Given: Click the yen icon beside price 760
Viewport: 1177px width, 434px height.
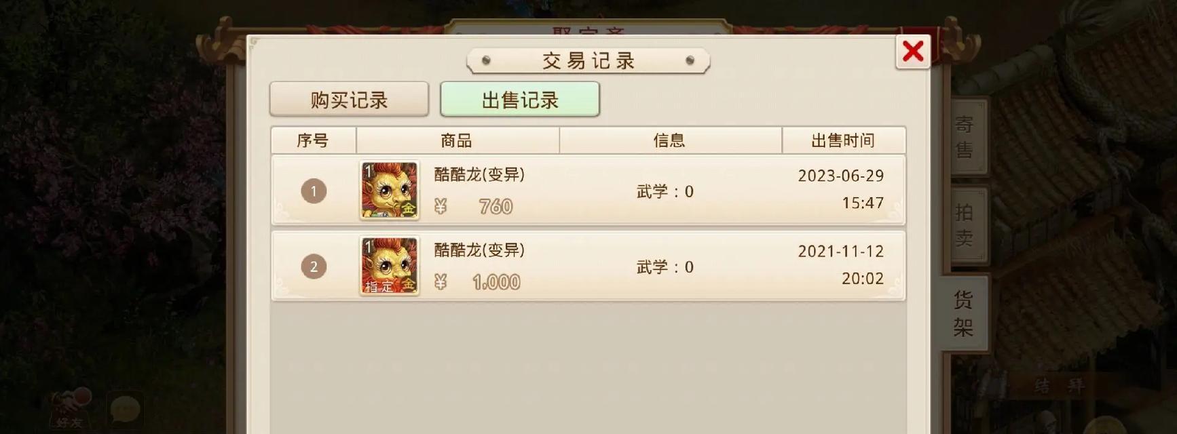Looking at the screenshot, I should pyautogui.click(x=441, y=206).
